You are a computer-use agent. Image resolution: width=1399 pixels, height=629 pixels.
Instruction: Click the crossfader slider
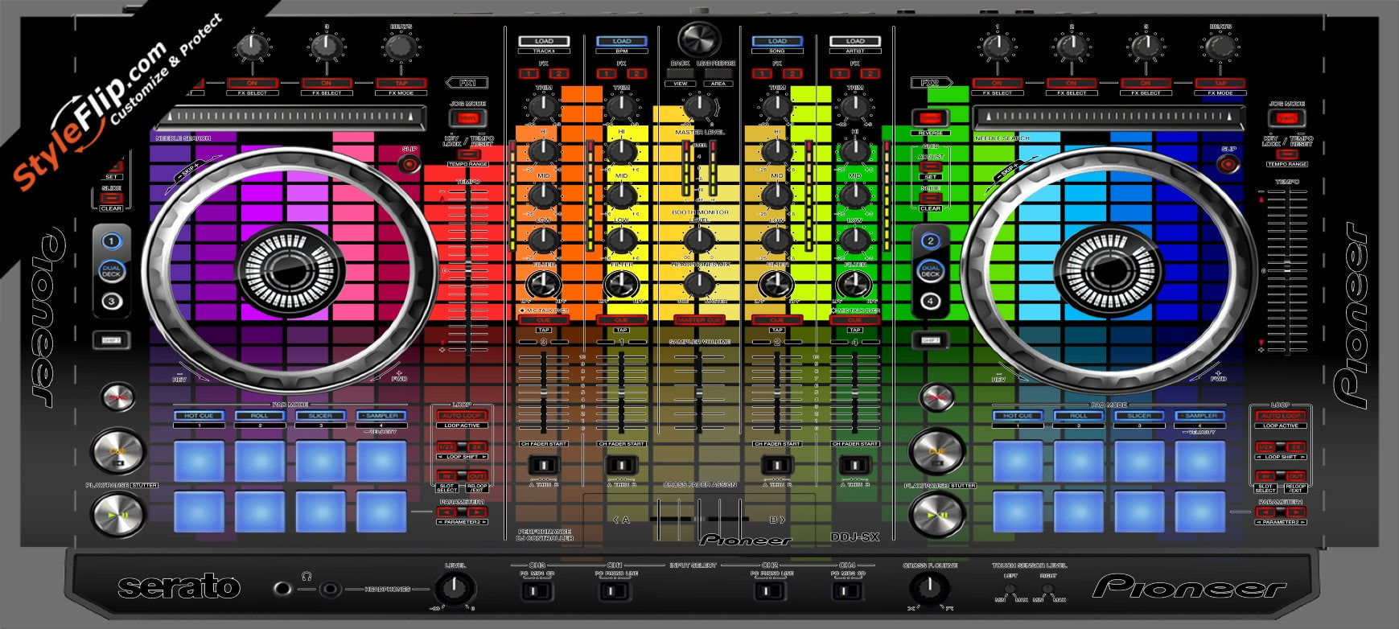tap(699, 519)
